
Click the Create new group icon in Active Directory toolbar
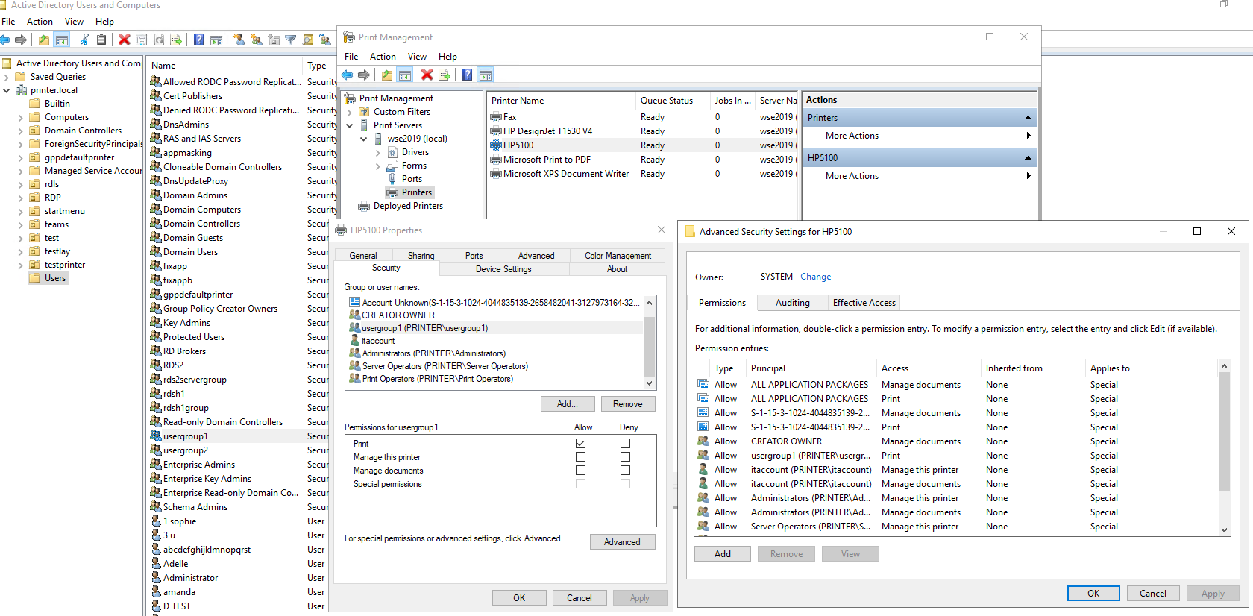click(256, 40)
